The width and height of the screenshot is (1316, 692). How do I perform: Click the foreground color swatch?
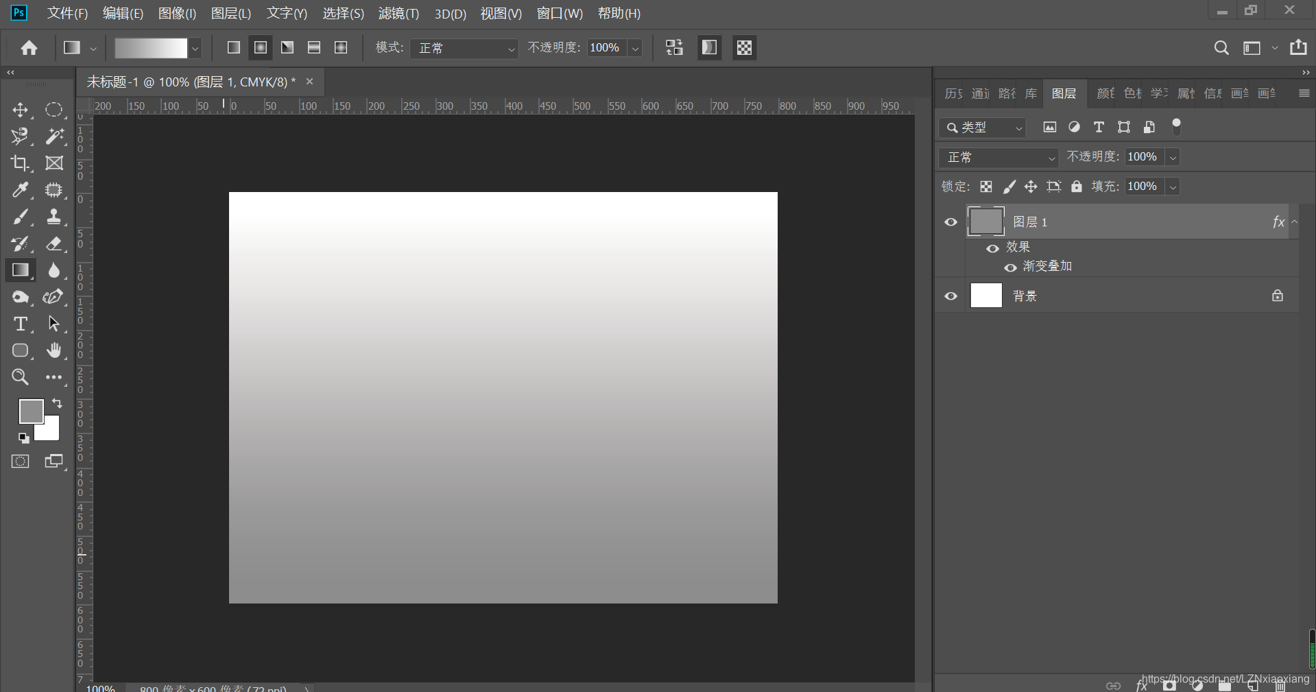[30, 411]
